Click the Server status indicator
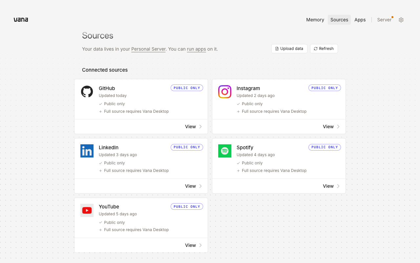The width and height of the screenshot is (420, 263). pyautogui.click(x=385, y=20)
